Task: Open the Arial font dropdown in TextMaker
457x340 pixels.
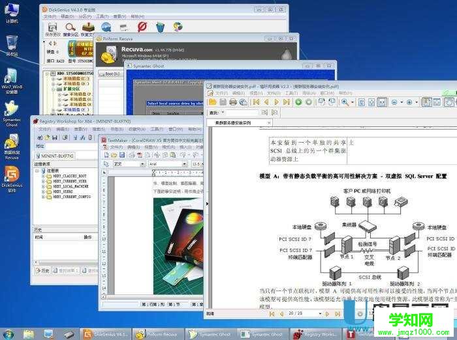Action: point(185,164)
